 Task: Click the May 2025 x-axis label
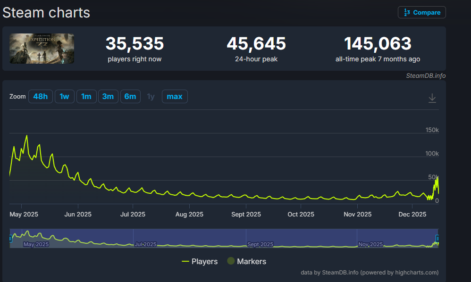[24, 214]
